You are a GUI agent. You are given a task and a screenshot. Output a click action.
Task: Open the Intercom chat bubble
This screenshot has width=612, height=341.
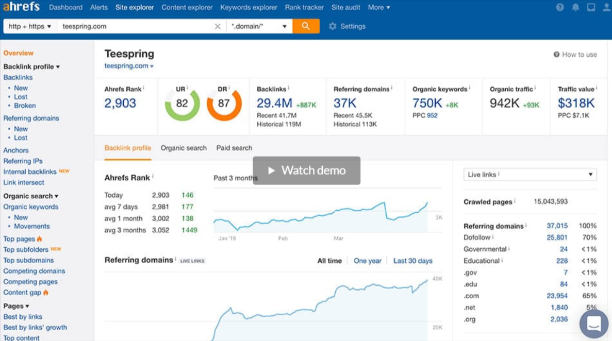coord(593,323)
